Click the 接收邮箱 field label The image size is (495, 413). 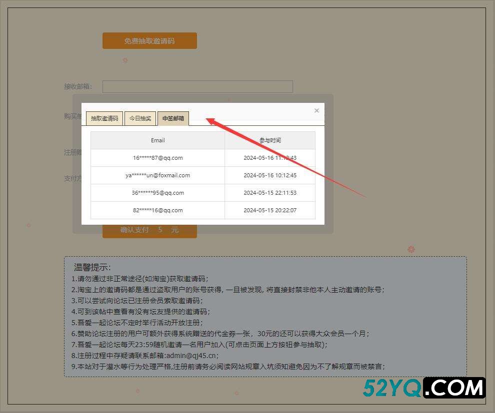coord(77,86)
